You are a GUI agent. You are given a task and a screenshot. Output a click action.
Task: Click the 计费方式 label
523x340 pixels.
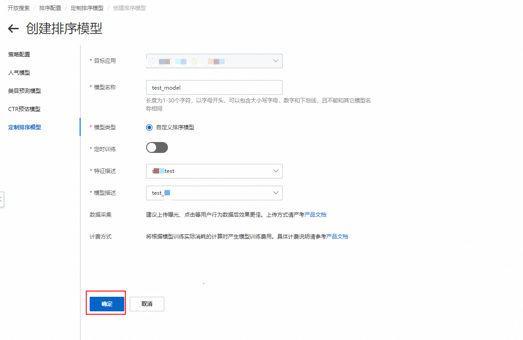(x=101, y=237)
